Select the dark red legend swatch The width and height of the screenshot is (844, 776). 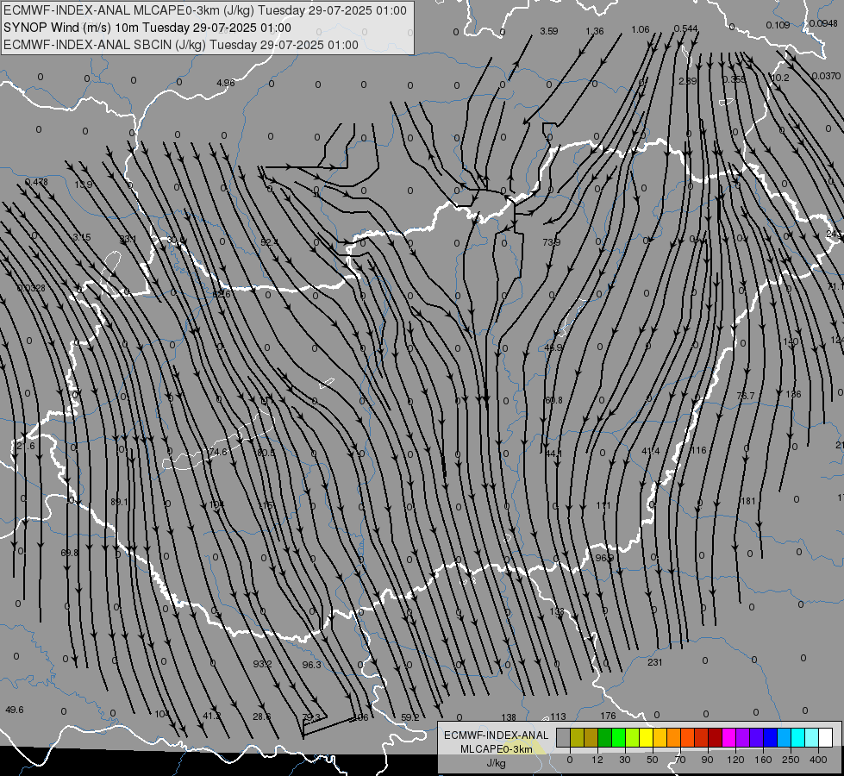pos(716,737)
